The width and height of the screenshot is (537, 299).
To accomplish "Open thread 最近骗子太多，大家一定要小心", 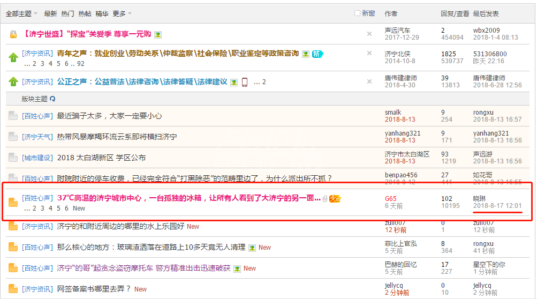I will coord(109,116).
